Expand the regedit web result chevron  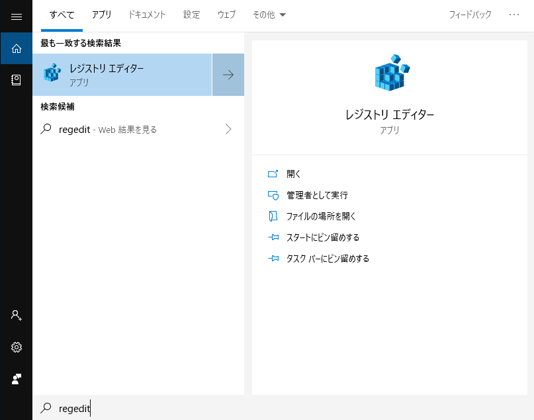228,130
